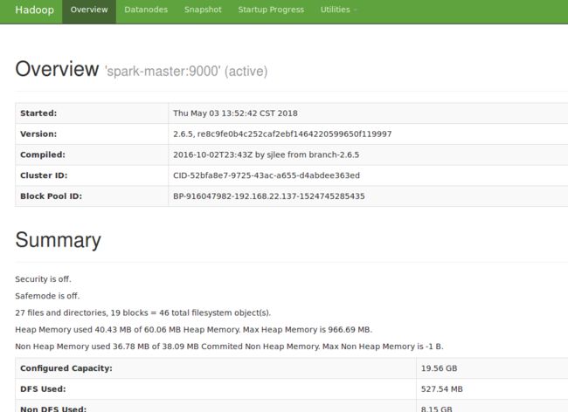The height and width of the screenshot is (412, 568).
Task: Go to Startup Progress tab
Action: (x=271, y=10)
